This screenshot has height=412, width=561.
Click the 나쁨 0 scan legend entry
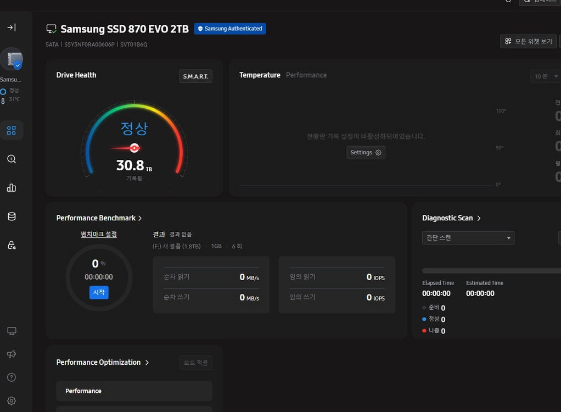(x=434, y=331)
